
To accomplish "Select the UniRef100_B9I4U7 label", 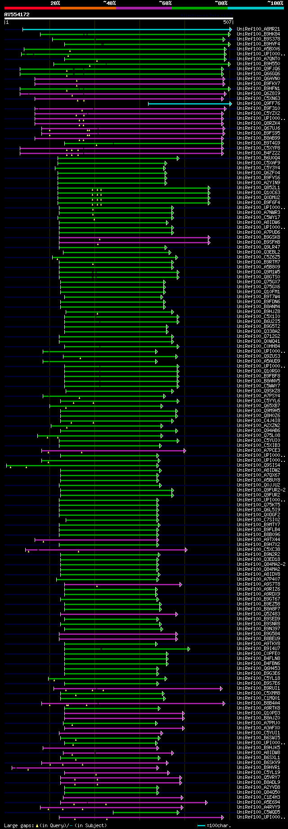I will (258, 649).
